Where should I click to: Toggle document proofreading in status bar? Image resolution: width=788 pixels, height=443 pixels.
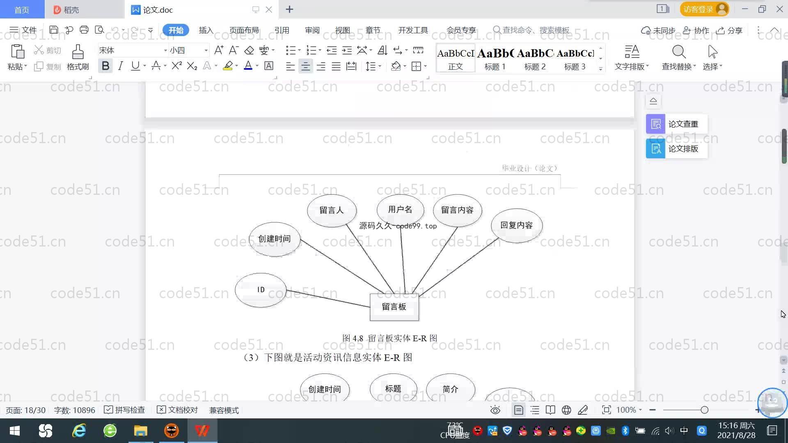click(x=178, y=410)
